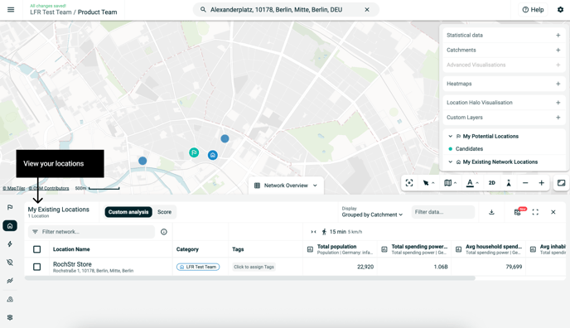Select the existing locations home sidebar icon
The width and height of the screenshot is (570, 328).
[10, 226]
